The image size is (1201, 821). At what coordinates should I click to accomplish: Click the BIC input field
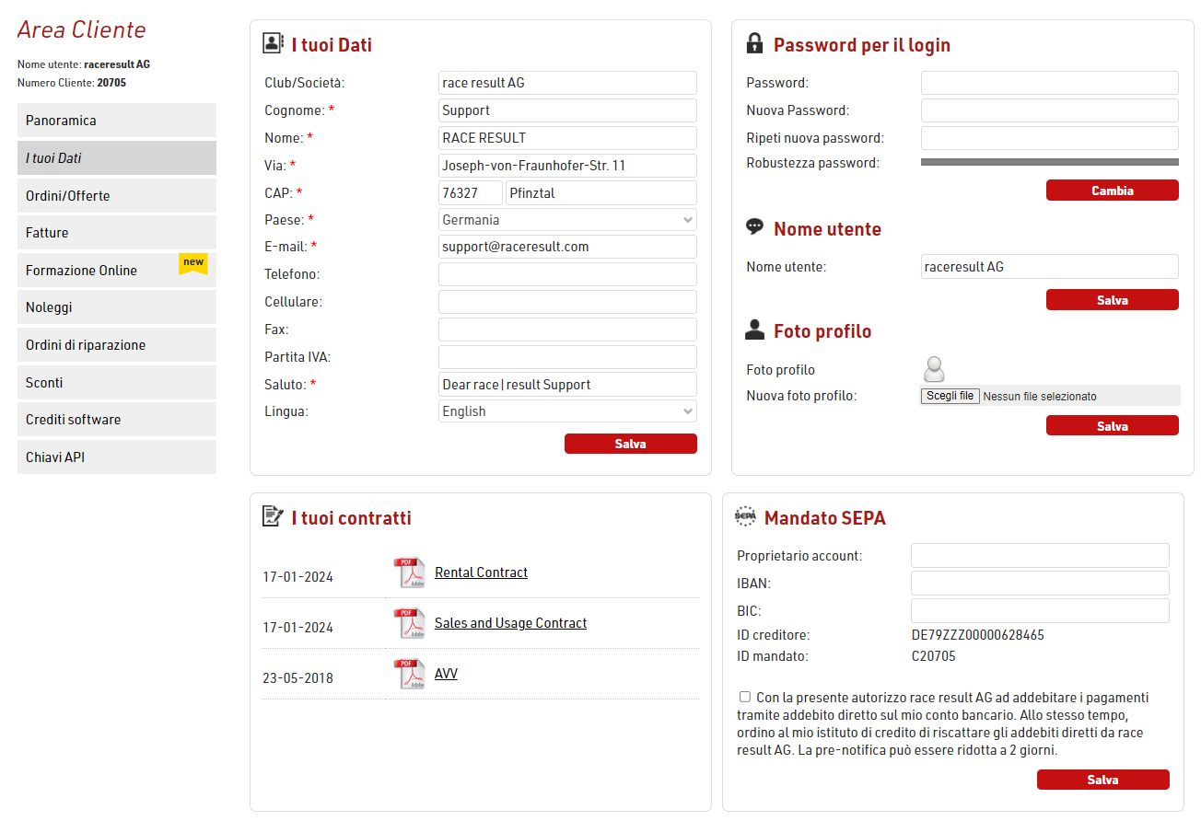click(x=1040, y=611)
